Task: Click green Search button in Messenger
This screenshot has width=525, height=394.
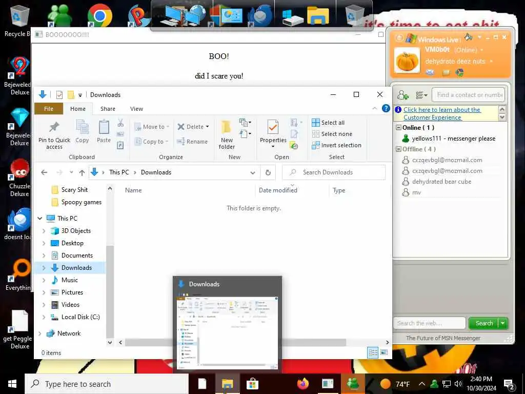Action: (x=484, y=323)
